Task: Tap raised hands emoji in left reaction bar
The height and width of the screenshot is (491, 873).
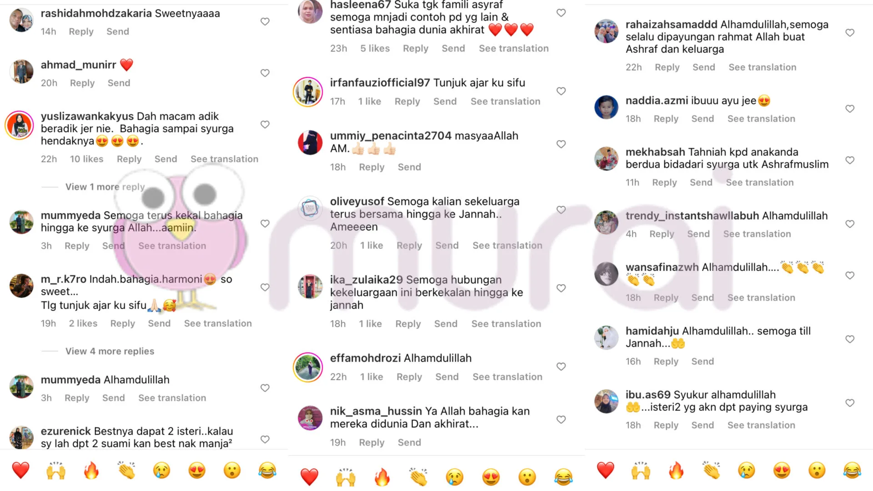Action: click(56, 471)
